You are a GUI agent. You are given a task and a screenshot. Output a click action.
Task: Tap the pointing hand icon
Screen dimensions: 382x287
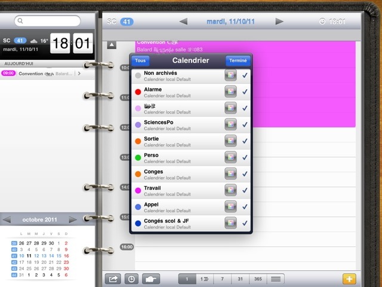click(x=151, y=279)
